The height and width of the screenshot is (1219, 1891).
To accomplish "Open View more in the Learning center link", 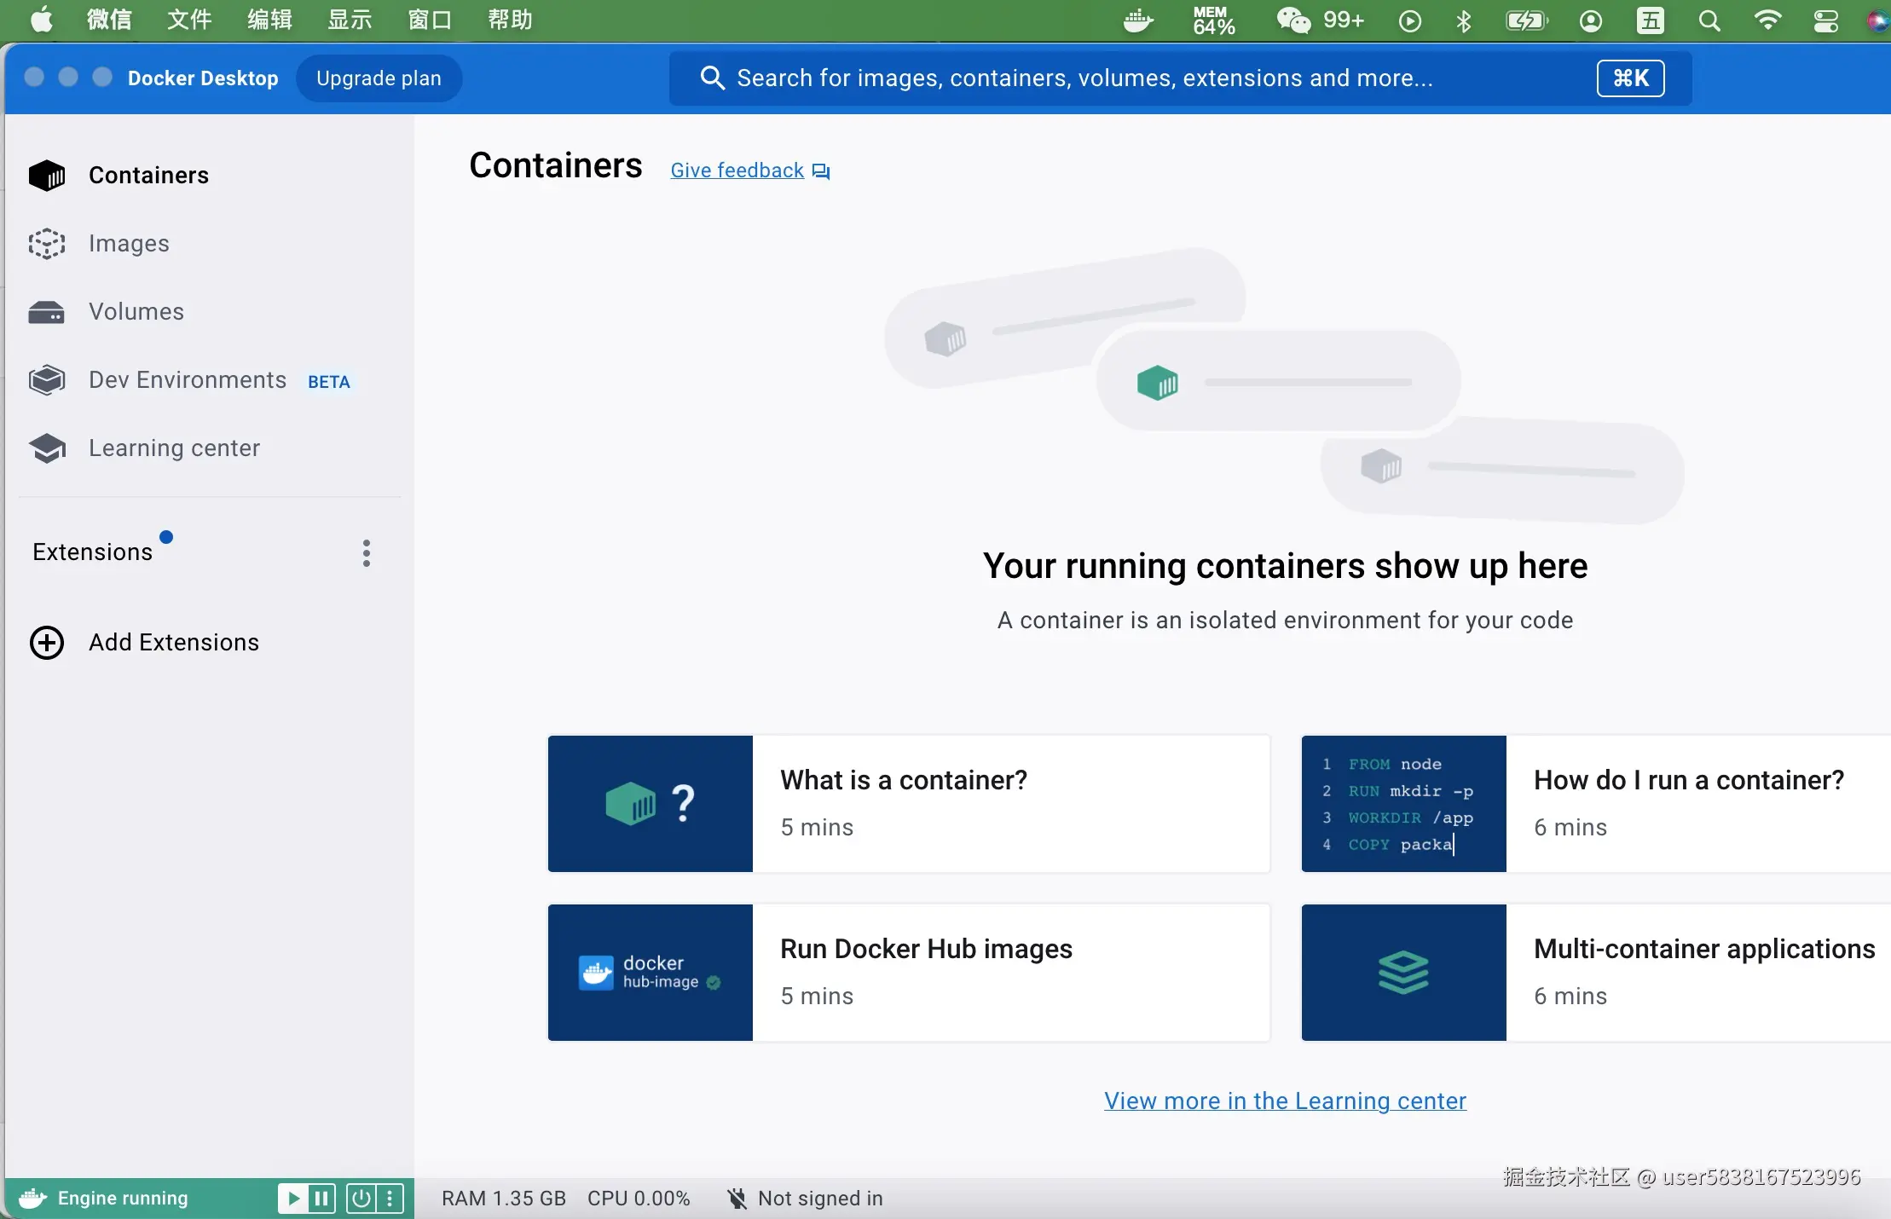I will click(1285, 1101).
